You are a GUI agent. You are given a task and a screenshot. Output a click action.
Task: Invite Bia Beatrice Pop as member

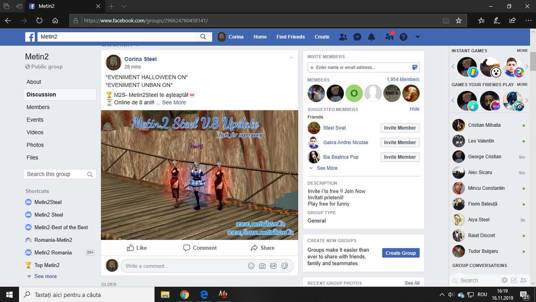point(400,157)
